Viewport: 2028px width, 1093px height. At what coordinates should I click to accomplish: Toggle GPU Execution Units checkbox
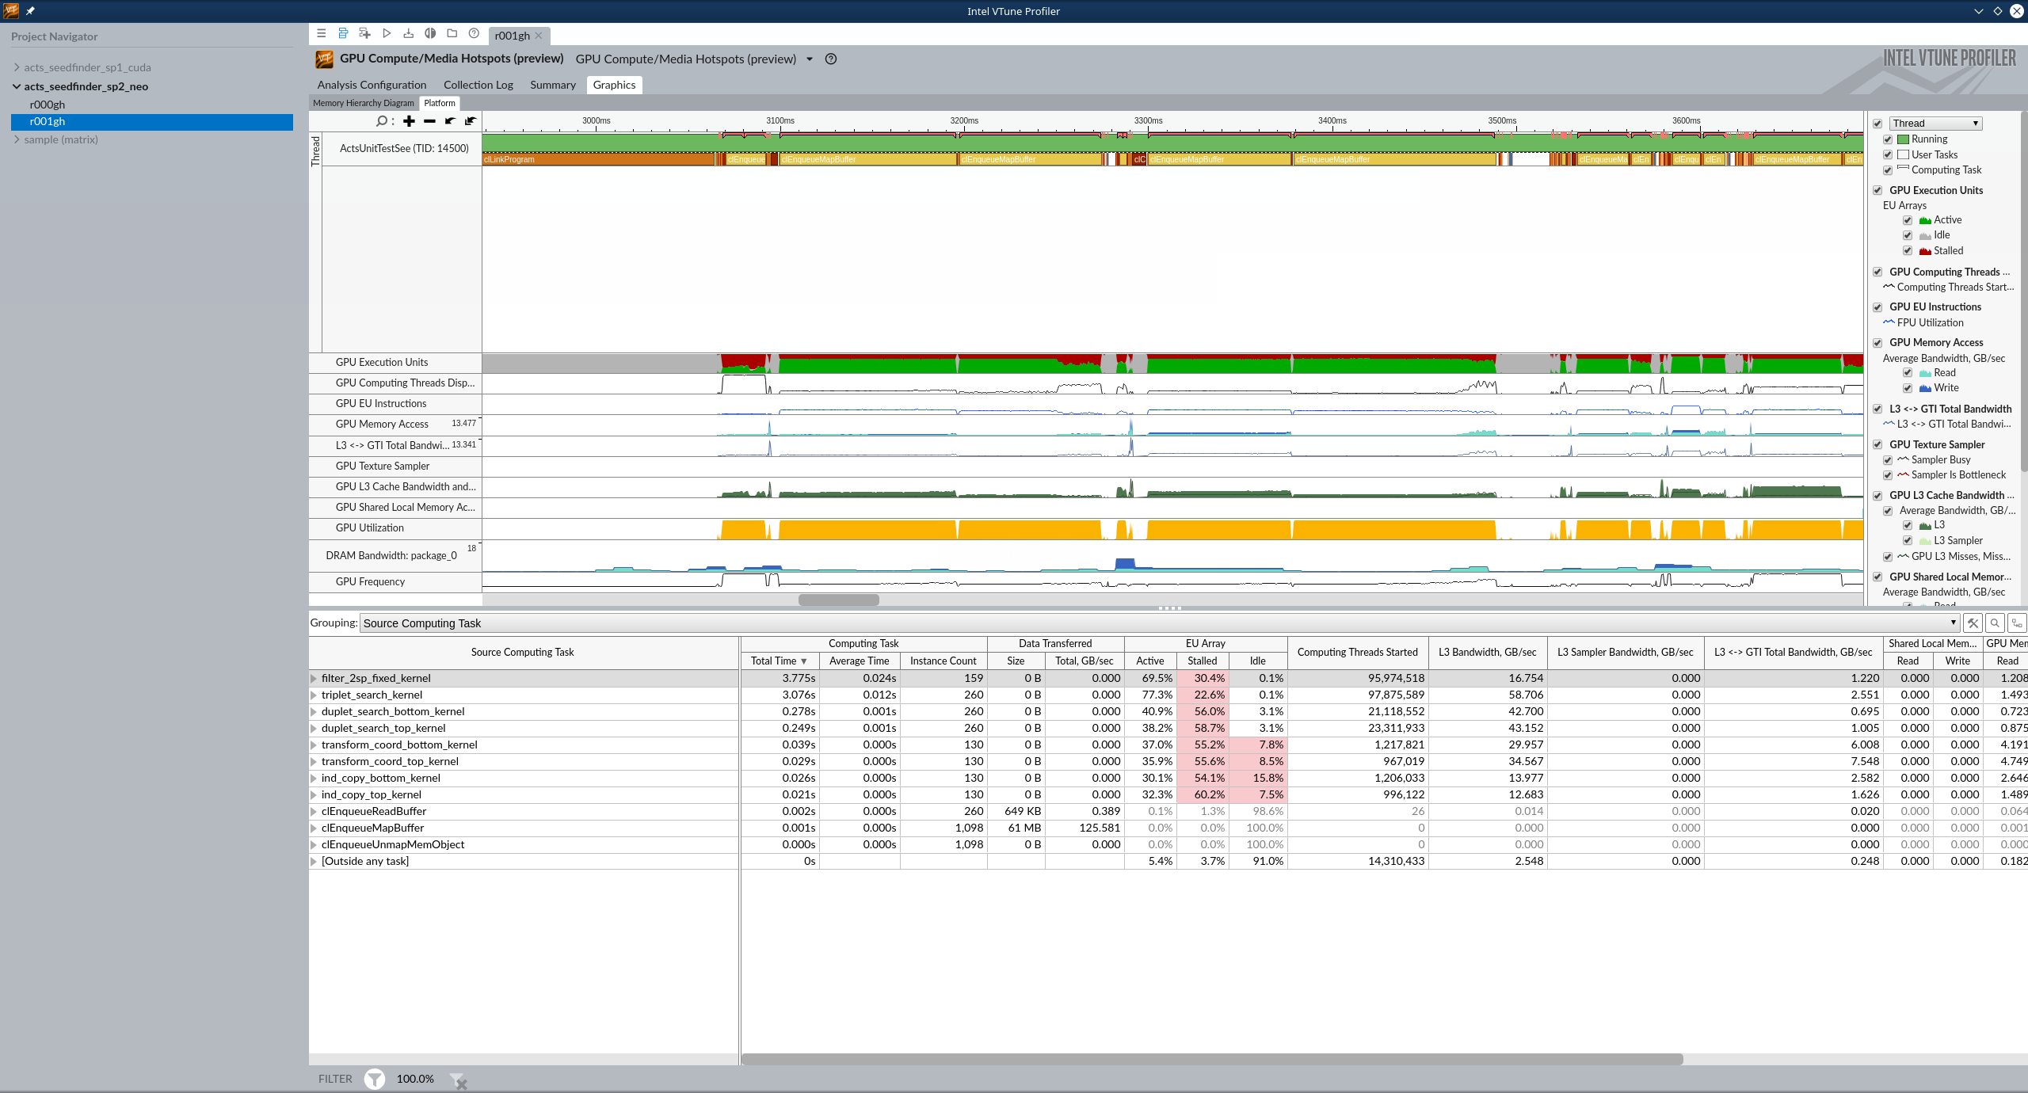point(1877,191)
